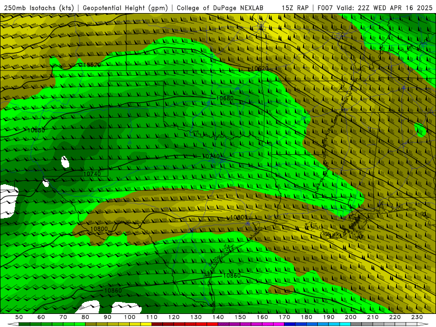Click the 110 label on the color scale
Screen dimensions: 436x327
152,317
